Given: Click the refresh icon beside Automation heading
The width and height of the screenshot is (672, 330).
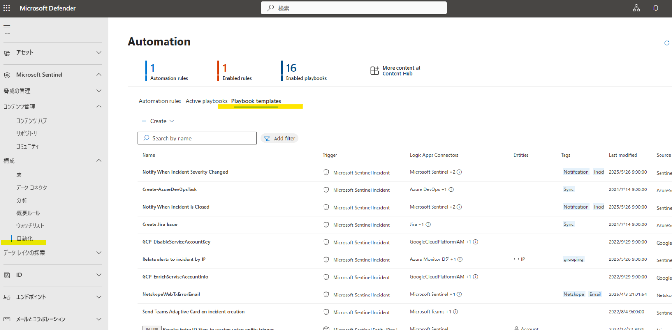Looking at the screenshot, I should (x=666, y=43).
